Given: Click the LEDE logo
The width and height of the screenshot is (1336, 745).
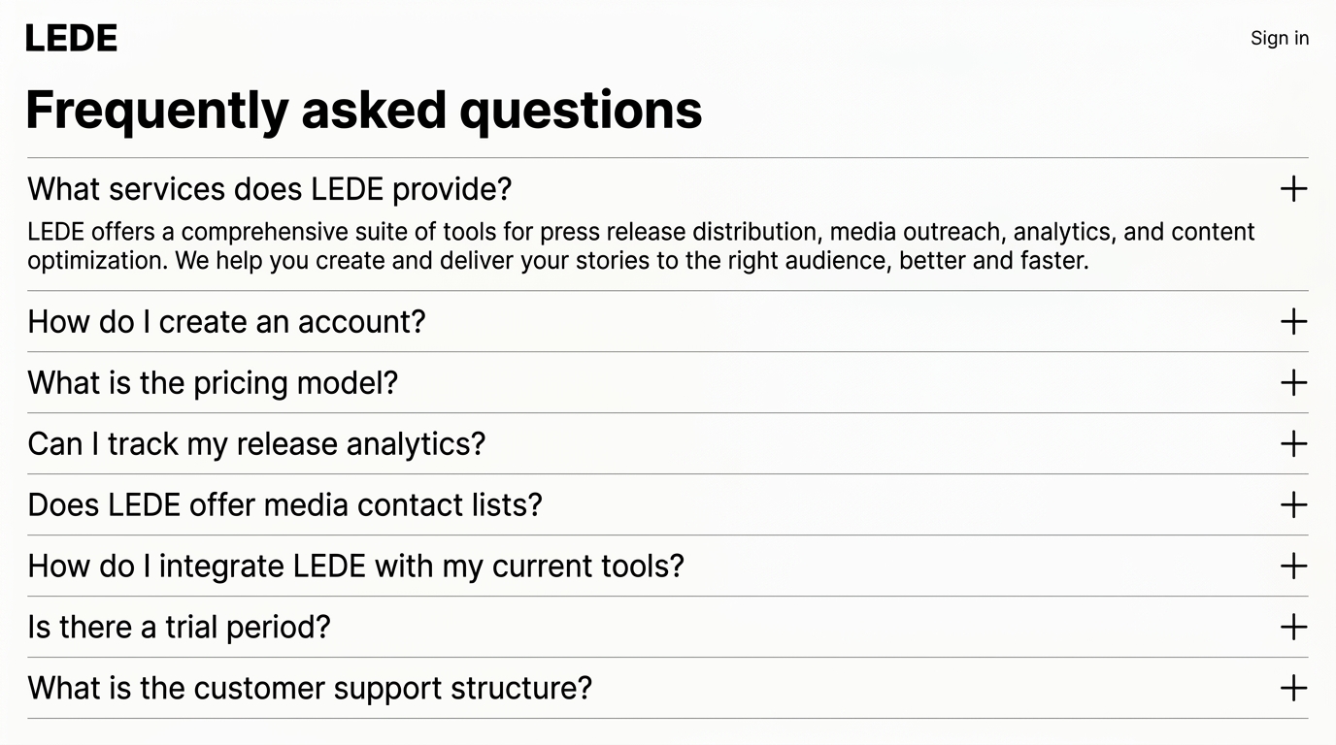Looking at the screenshot, I should tap(71, 39).
